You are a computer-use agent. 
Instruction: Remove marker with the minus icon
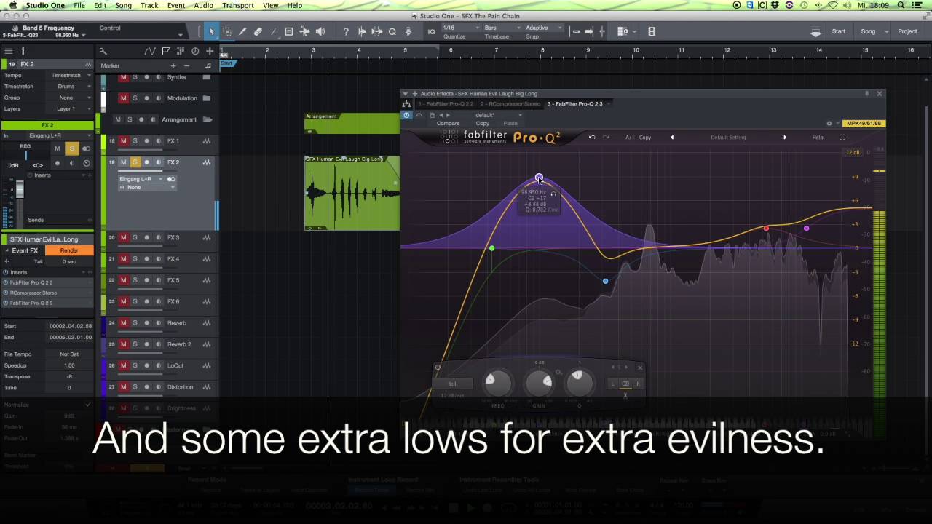pyautogui.click(x=186, y=65)
